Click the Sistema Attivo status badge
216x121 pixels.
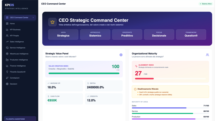[x=205, y=4]
